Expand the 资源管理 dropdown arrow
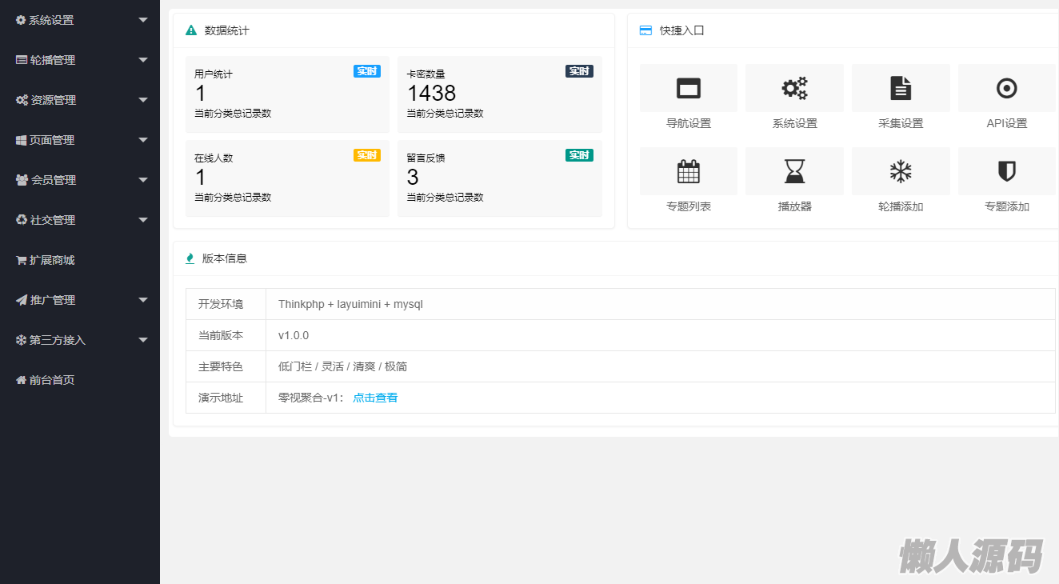Viewport: 1059px width, 584px height. coord(143,100)
